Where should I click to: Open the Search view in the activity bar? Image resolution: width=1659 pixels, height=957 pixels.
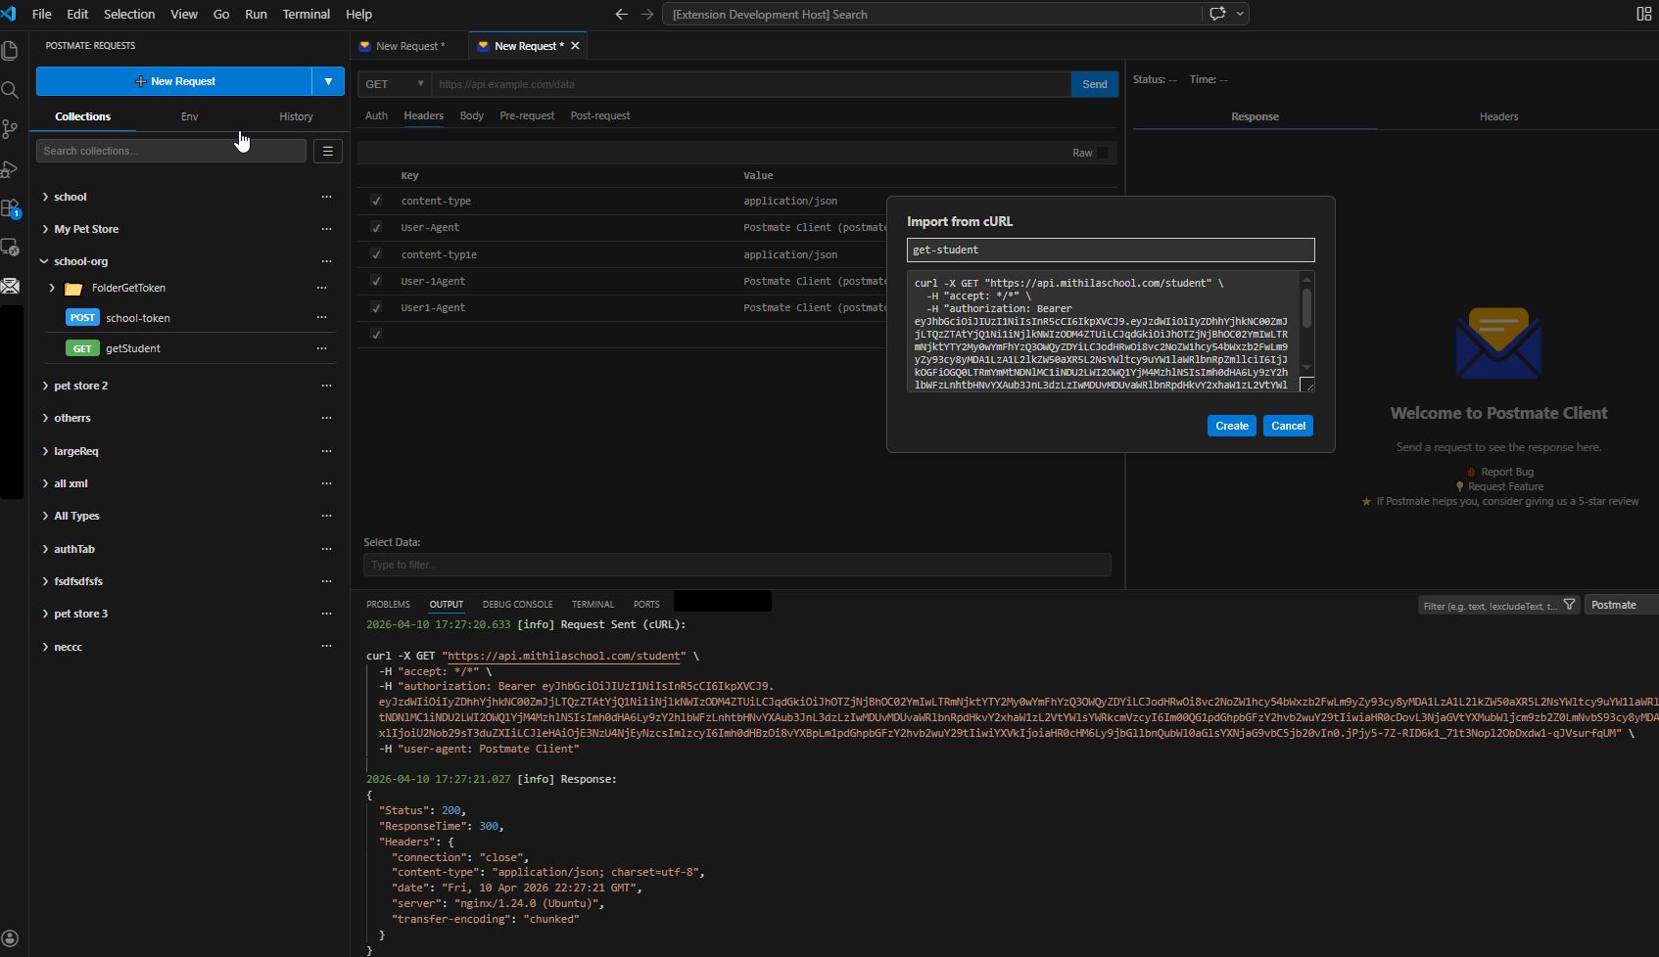coord(11,89)
